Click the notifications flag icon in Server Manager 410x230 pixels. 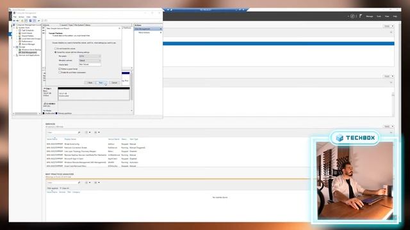[x=361, y=16]
